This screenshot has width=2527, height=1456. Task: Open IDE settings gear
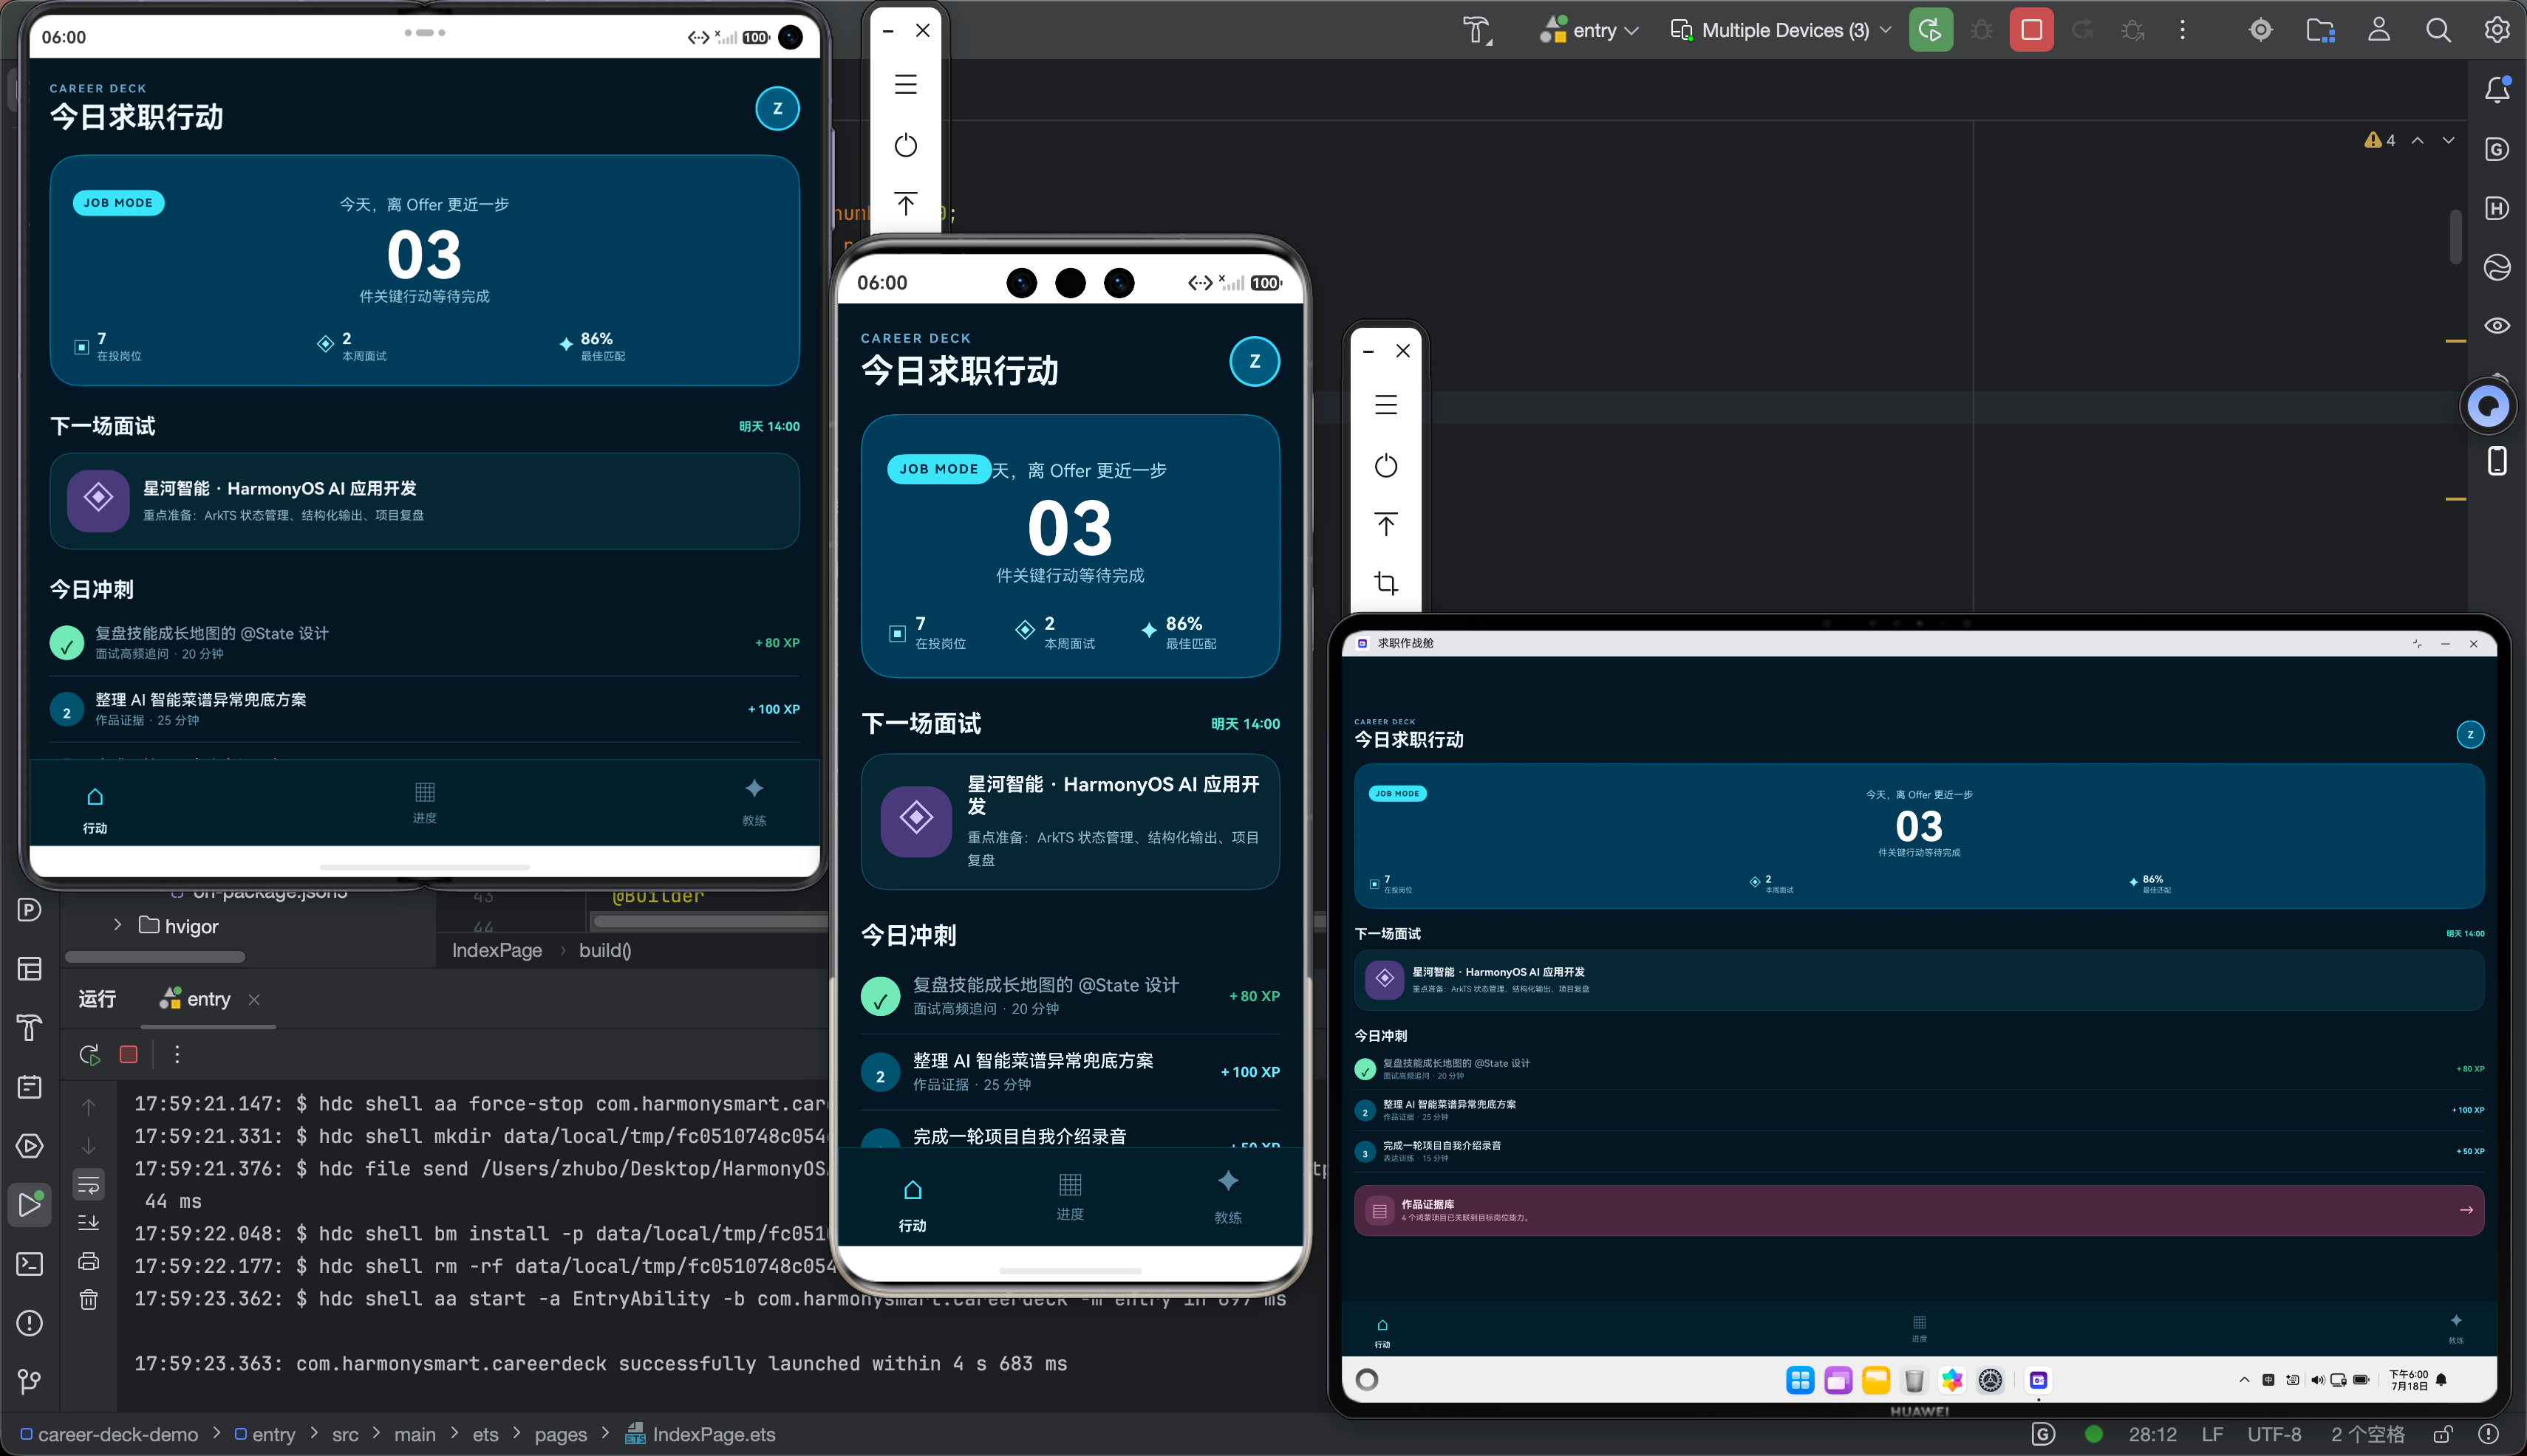tap(2497, 30)
